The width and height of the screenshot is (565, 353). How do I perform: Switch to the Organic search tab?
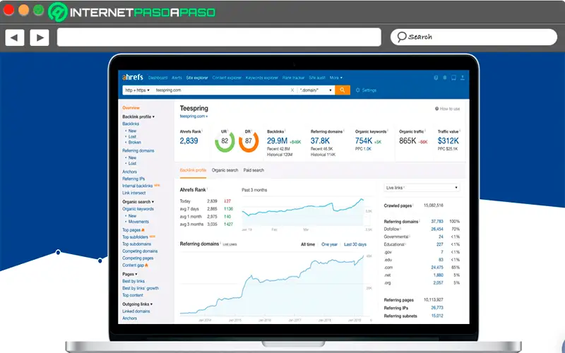click(225, 170)
